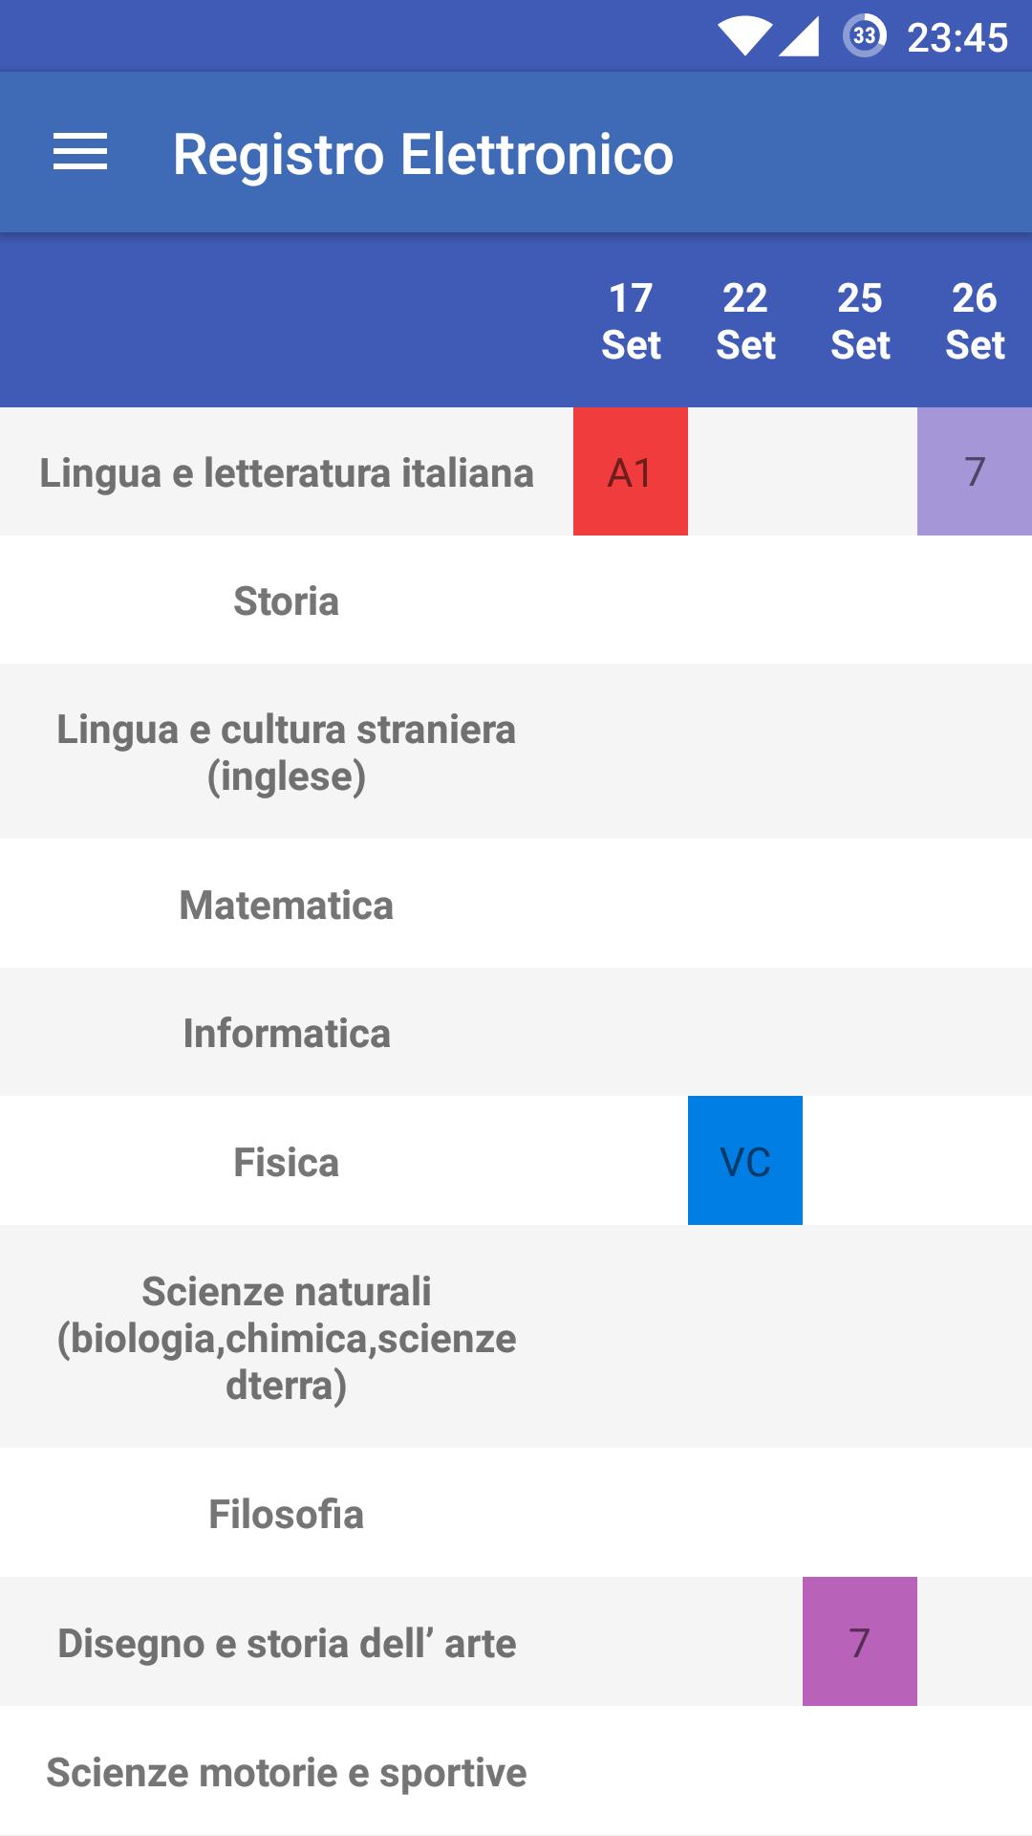Tap the battery percentage indicator
1032x1836 pixels.
tap(865, 36)
